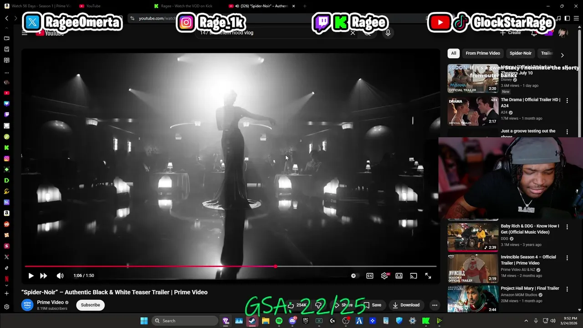The image size is (583, 328).
Task: Open YouTube account avatar menu
Action: click(563, 33)
